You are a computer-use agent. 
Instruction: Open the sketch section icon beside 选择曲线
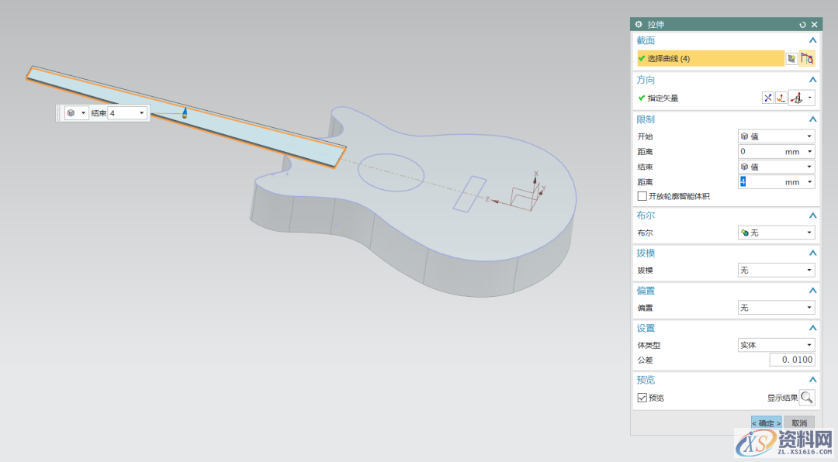(791, 58)
